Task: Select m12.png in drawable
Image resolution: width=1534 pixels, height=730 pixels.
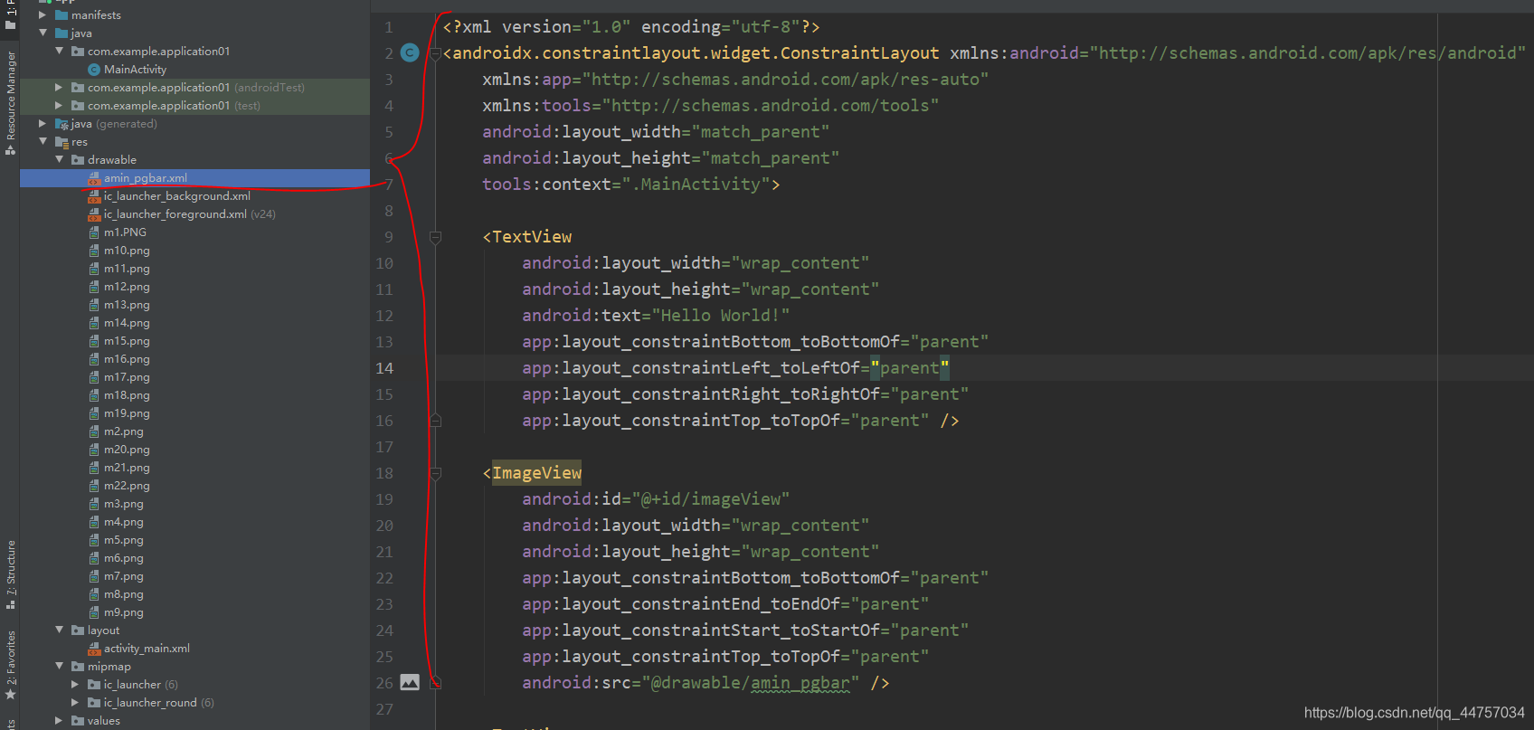Action: click(127, 287)
